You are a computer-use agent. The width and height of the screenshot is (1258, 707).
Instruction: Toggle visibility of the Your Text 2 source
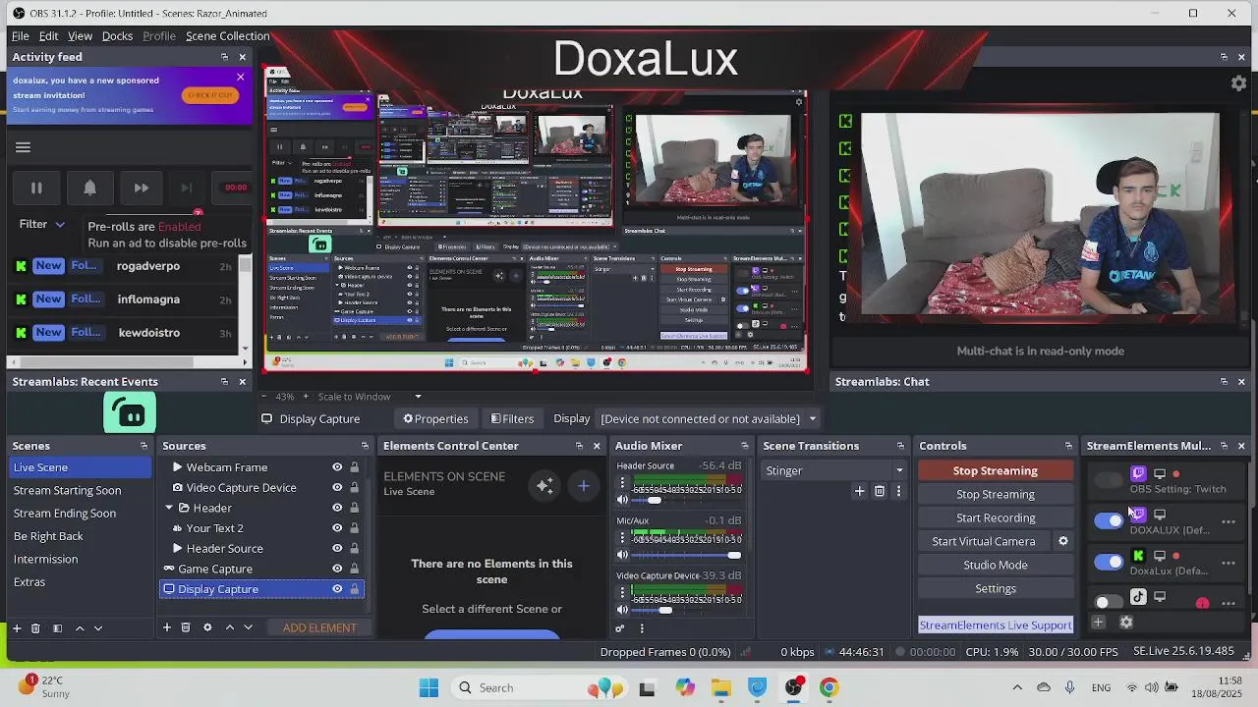click(x=337, y=528)
